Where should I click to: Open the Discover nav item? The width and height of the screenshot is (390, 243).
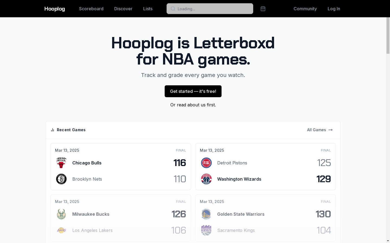(x=123, y=9)
